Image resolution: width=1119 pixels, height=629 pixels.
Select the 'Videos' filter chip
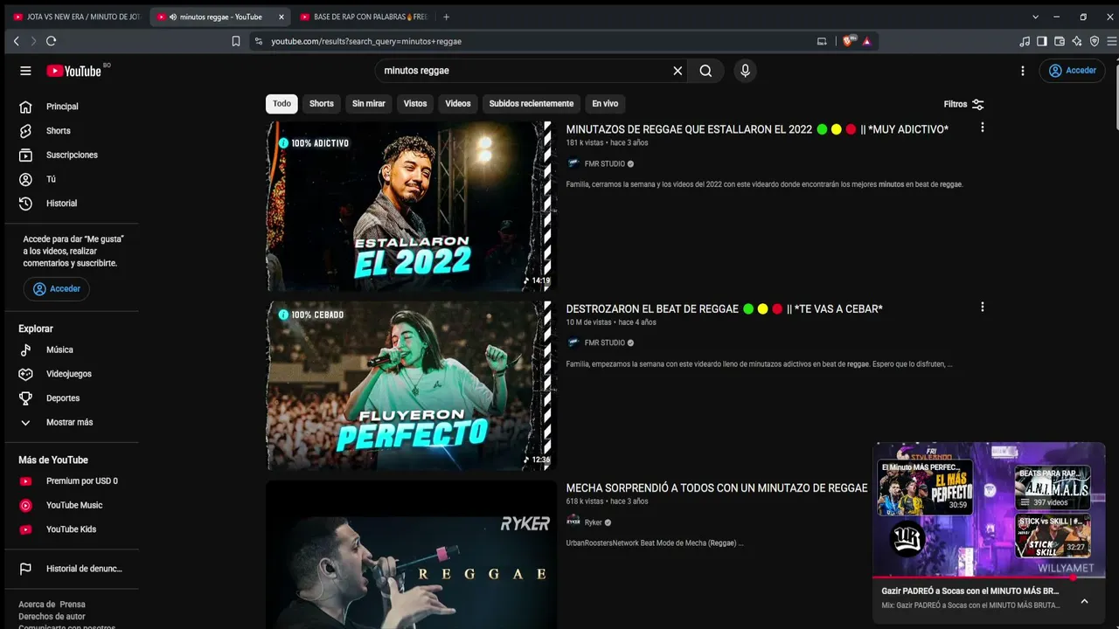point(458,104)
